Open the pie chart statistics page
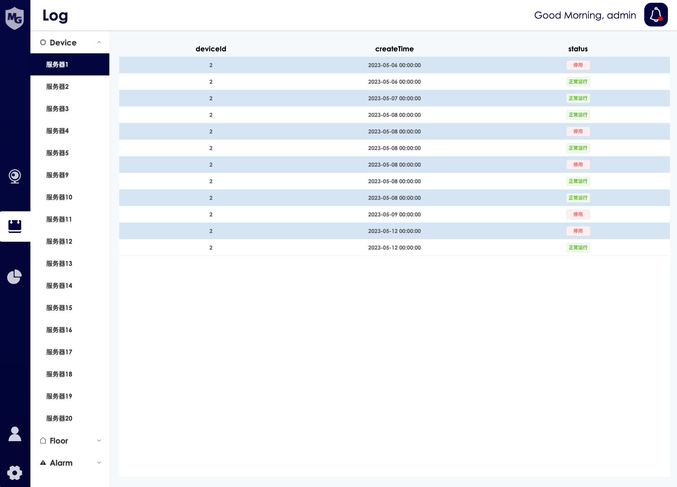Viewport: 677px width, 487px height. tap(15, 276)
